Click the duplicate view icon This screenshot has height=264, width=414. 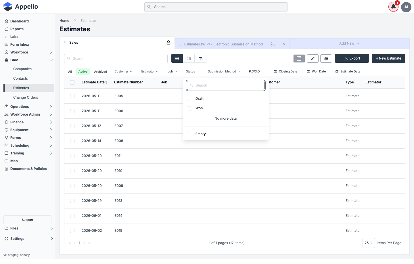326,58
